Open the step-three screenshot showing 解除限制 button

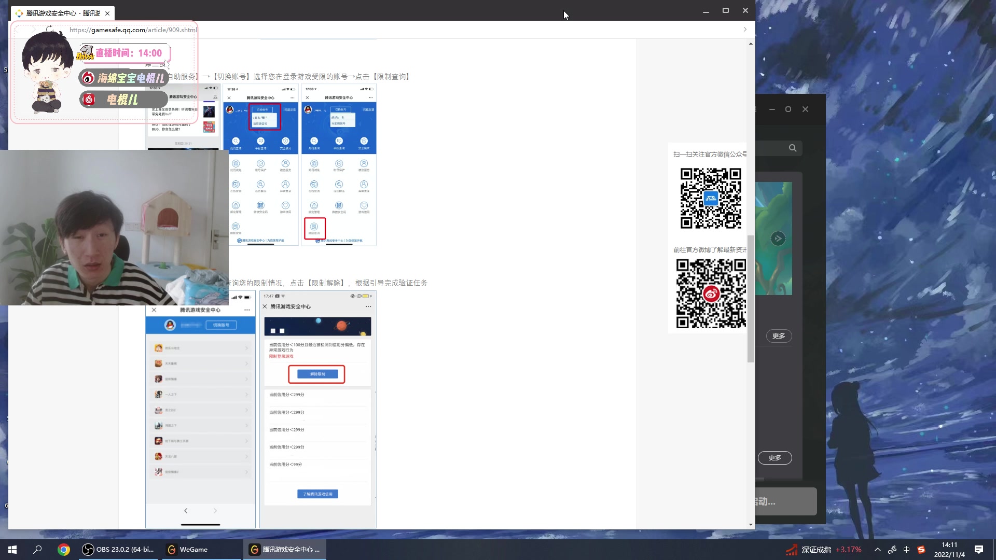317,410
